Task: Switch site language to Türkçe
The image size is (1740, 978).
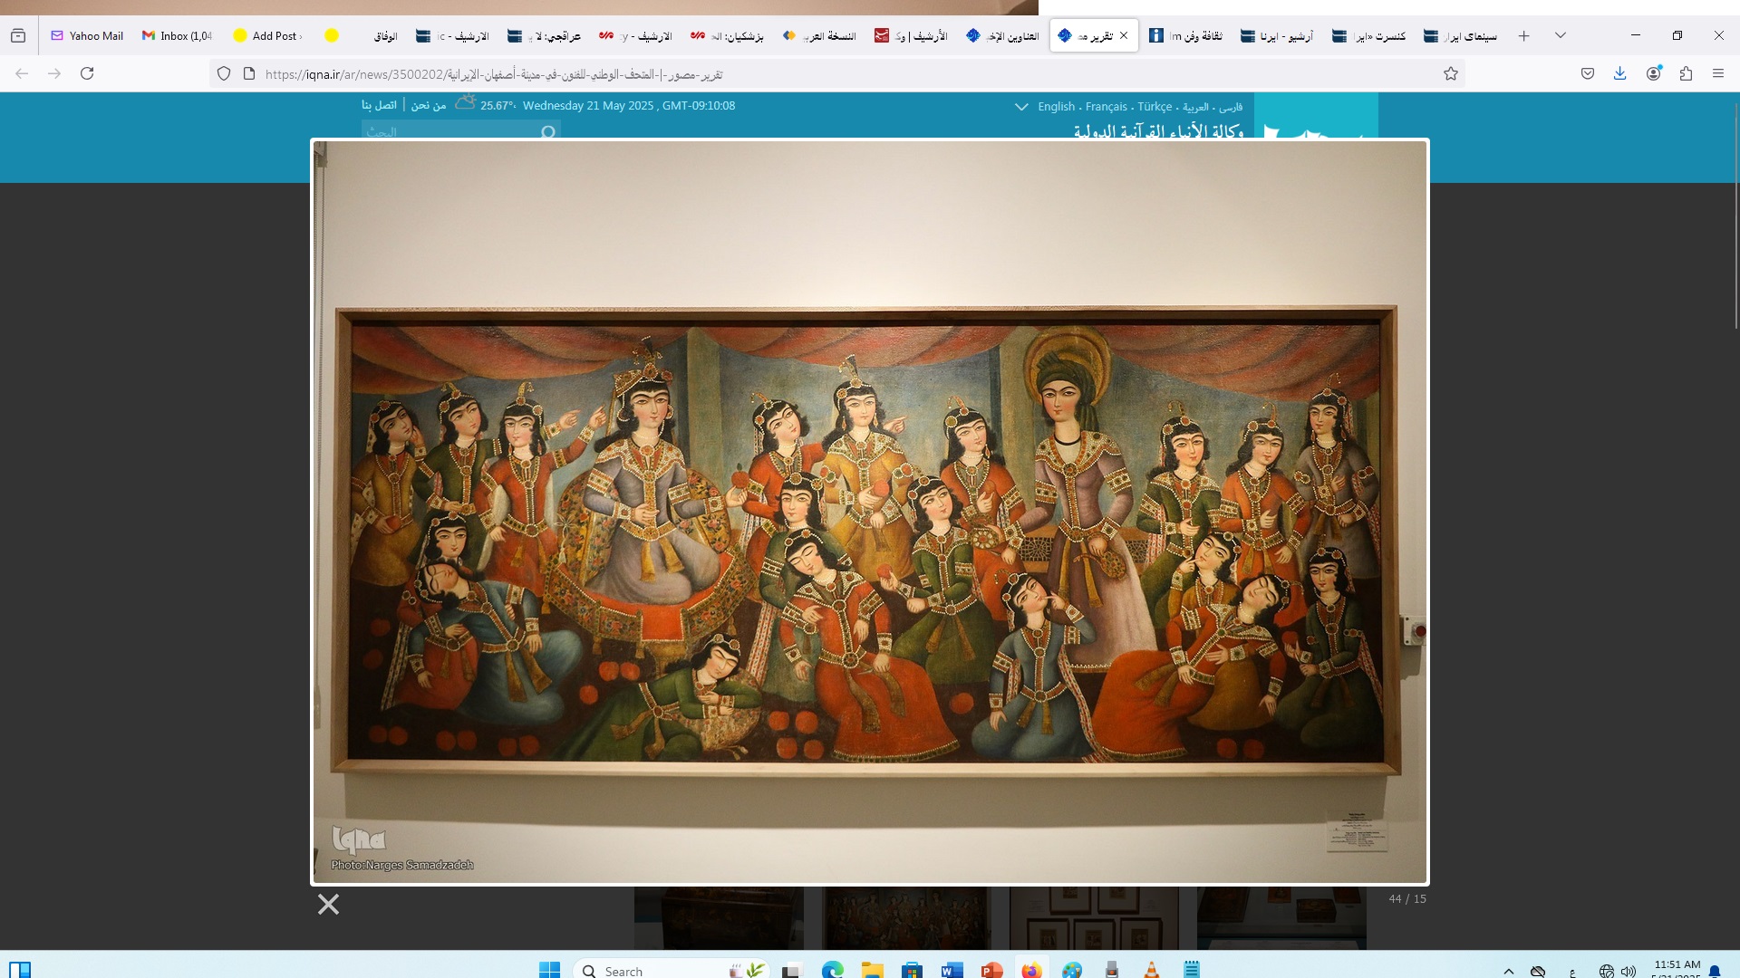Action: 1155,107
